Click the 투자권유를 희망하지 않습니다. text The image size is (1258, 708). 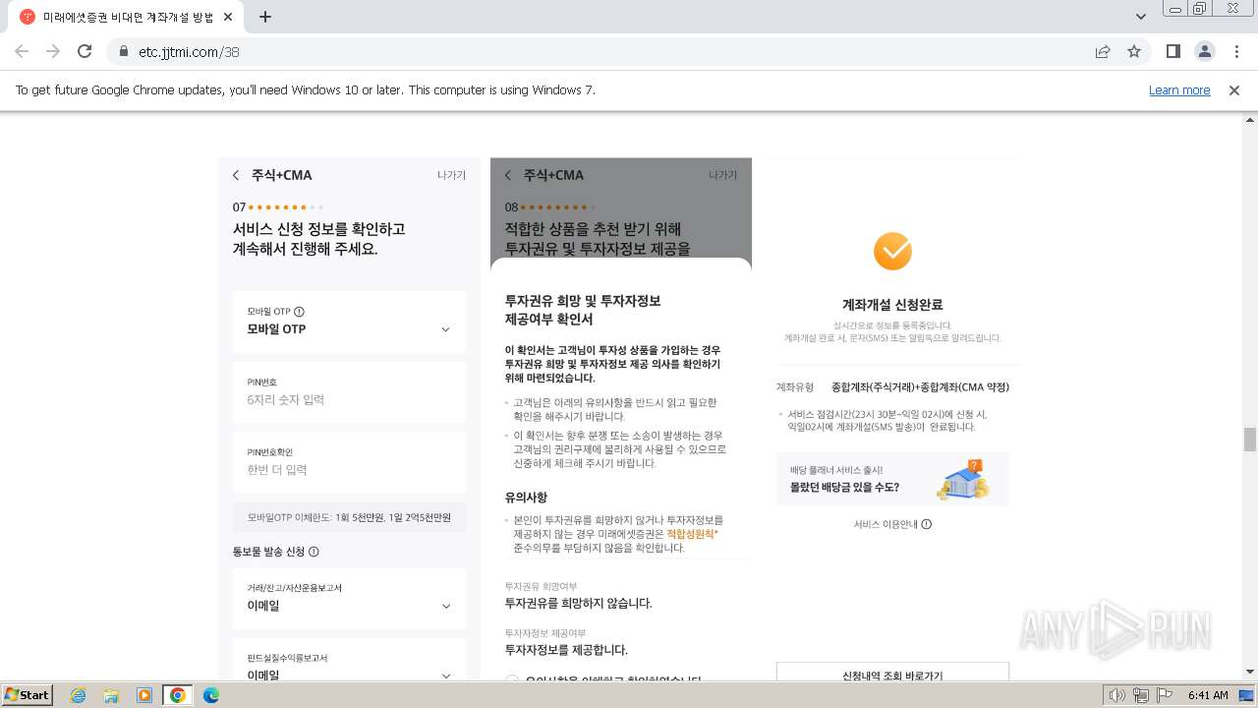coord(579,603)
